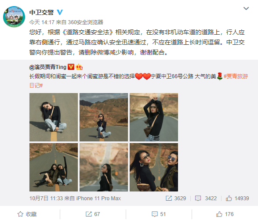The height and width of the screenshot is (220, 258).
Task: Toggle 收藏 favorite star
Action: [27, 214]
